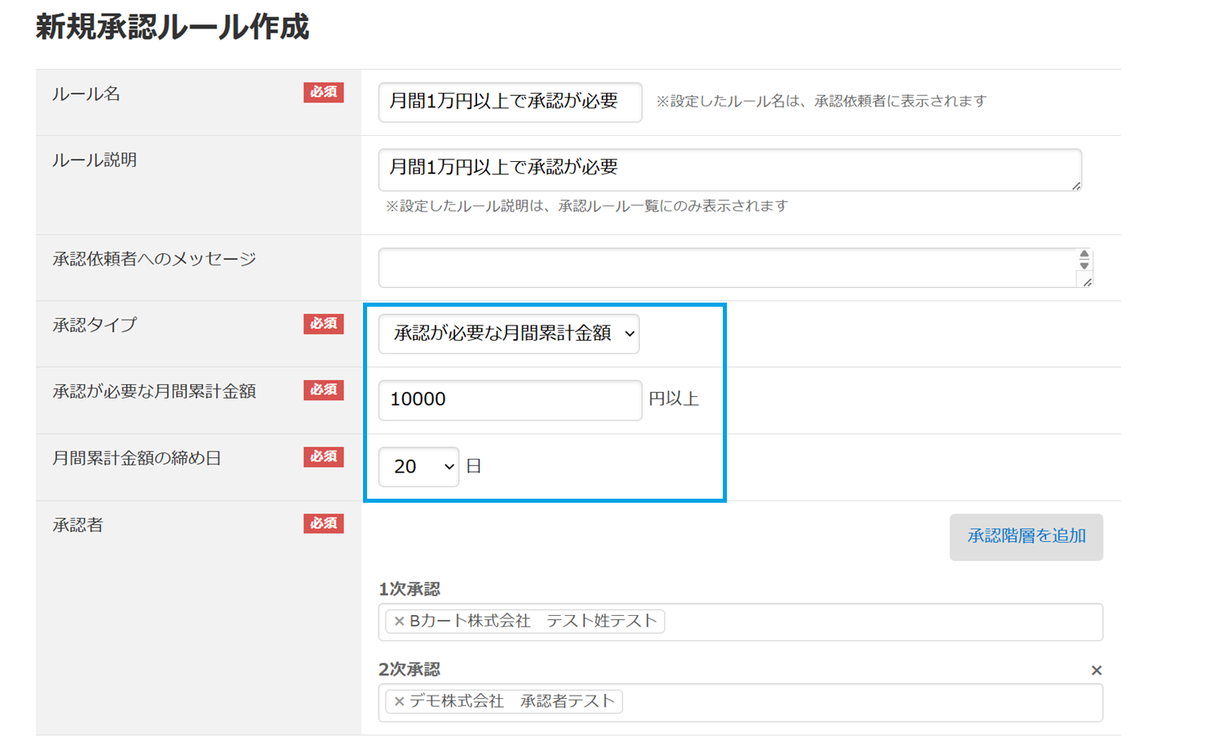Click the ルール名 input field

point(510,102)
